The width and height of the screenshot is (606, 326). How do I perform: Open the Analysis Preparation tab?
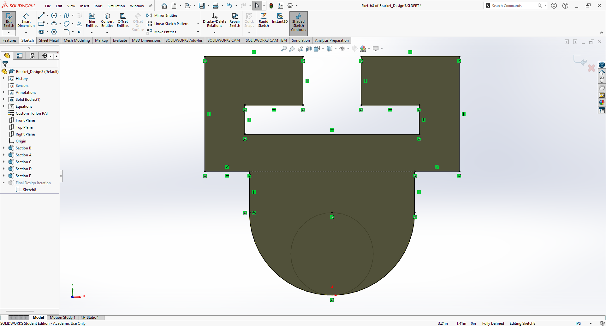pyautogui.click(x=332, y=40)
